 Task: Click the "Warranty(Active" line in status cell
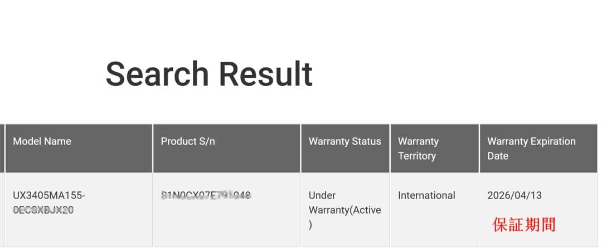344,210
